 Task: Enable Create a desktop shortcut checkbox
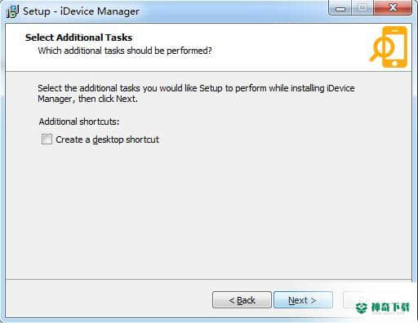point(47,139)
